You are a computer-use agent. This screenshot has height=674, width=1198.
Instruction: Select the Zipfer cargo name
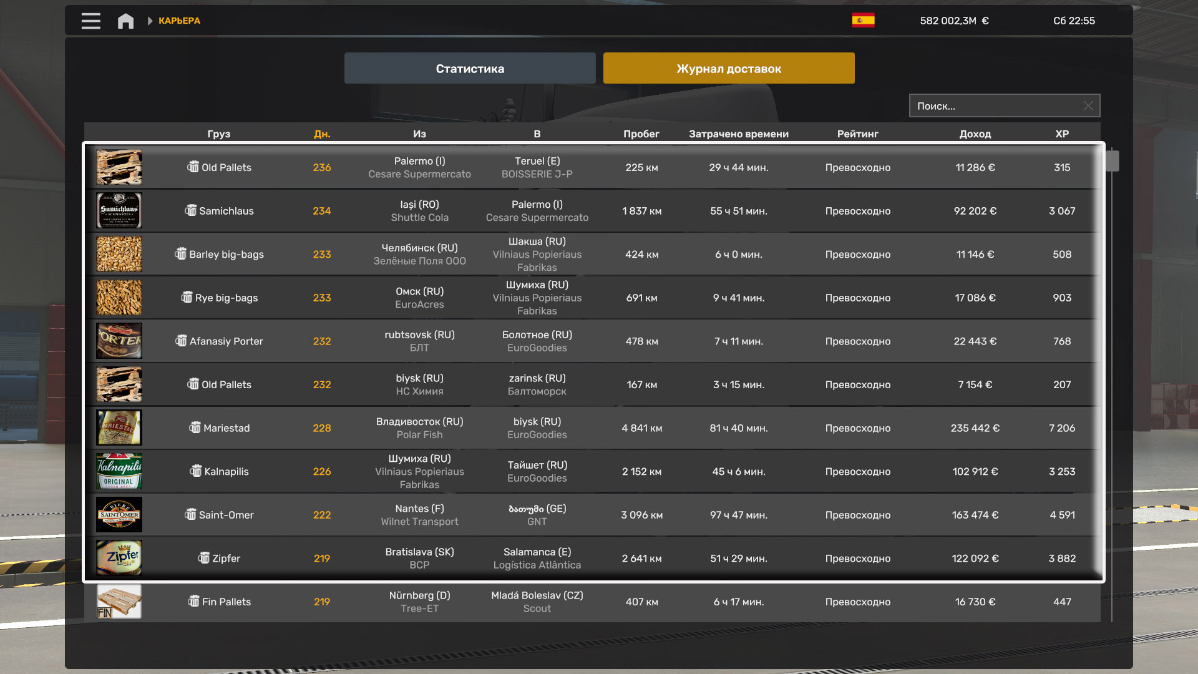point(226,558)
